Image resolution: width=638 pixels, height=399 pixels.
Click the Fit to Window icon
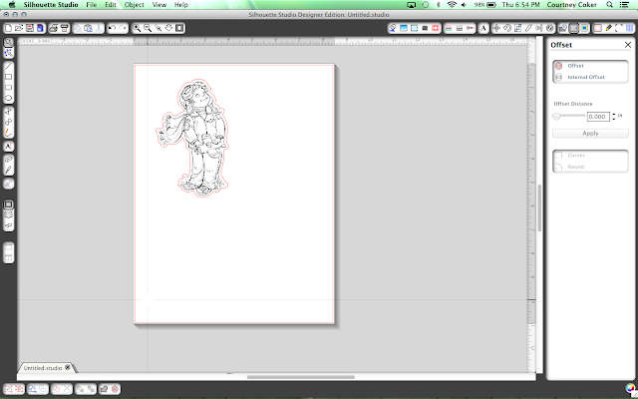pos(179,28)
